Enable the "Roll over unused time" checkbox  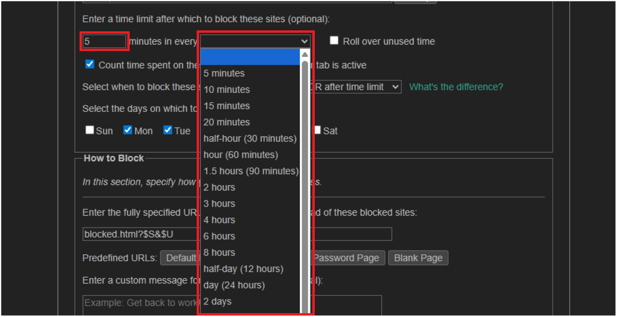[x=334, y=40]
